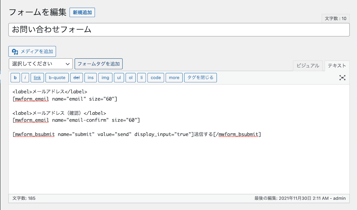357x210 pixels.
Task: Insert a blockquote with the b-quote button
Action: tap(57, 77)
